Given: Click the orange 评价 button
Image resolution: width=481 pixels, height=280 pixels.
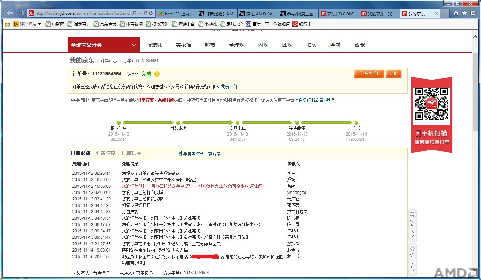Looking at the screenshot, I should click(393, 74).
